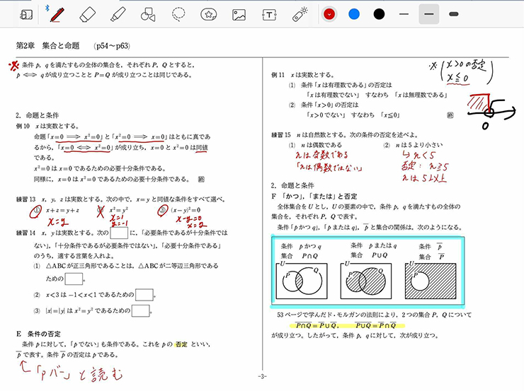Click the circled option ① x+z=y+z
The height and width of the screenshot is (391, 524).
point(55,211)
